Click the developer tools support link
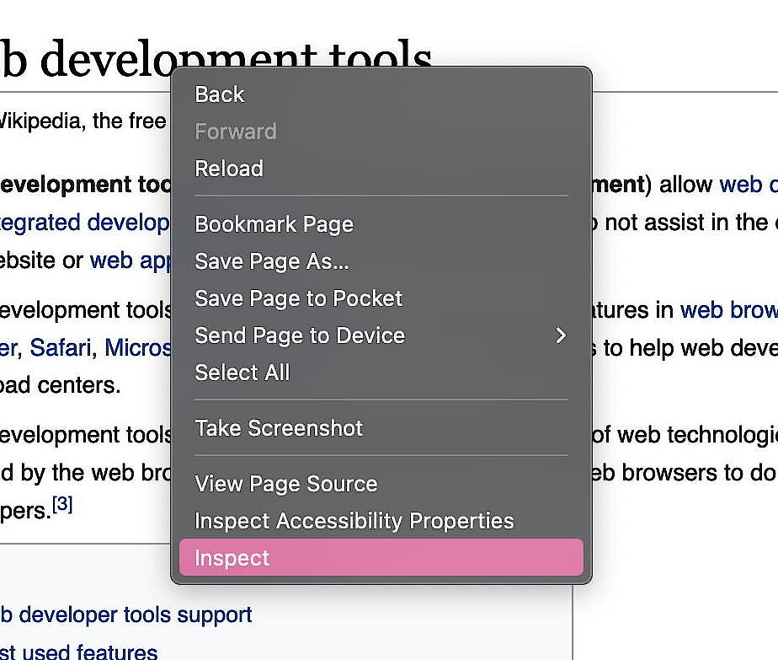This screenshot has width=778, height=660. [x=126, y=614]
